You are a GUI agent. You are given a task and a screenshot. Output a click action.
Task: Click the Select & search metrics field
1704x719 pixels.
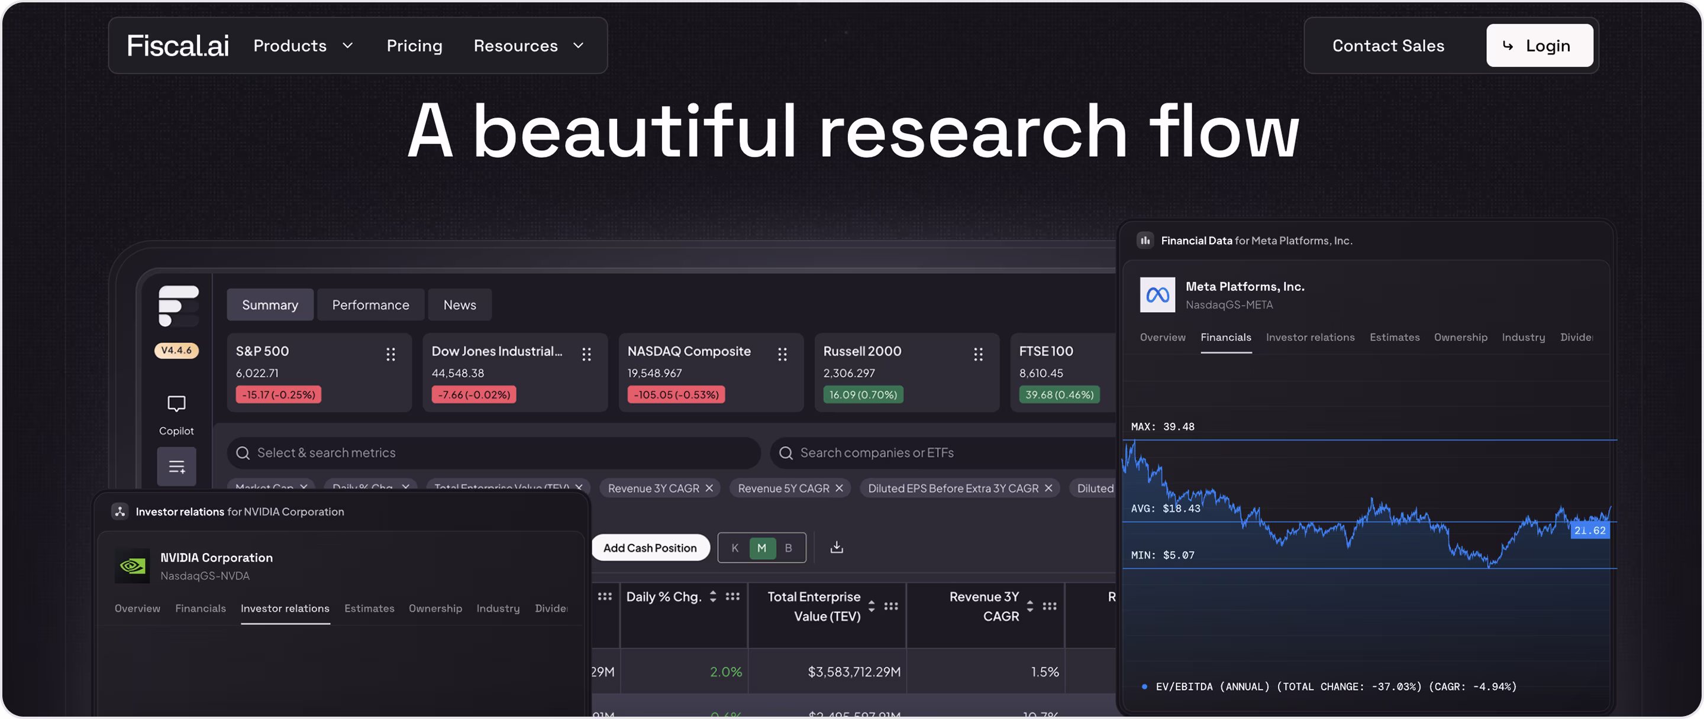coord(493,453)
